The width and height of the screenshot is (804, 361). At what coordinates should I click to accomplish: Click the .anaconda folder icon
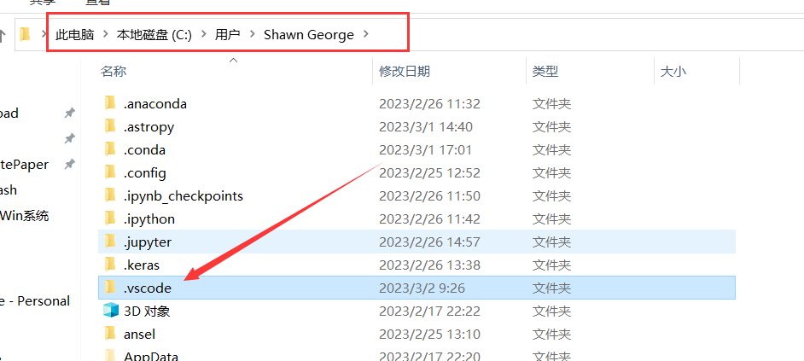coord(110,103)
